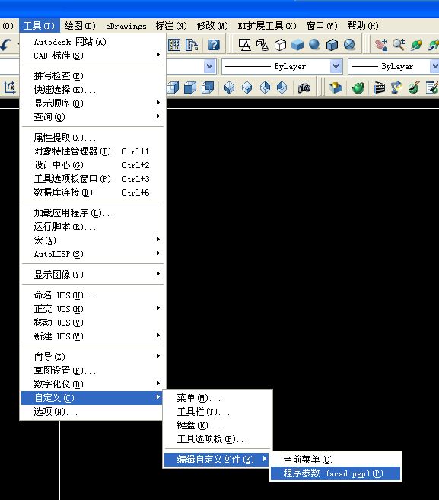Select the Hidden shading cube icon
Screen dimensions: 439x500
tap(280, 45)
